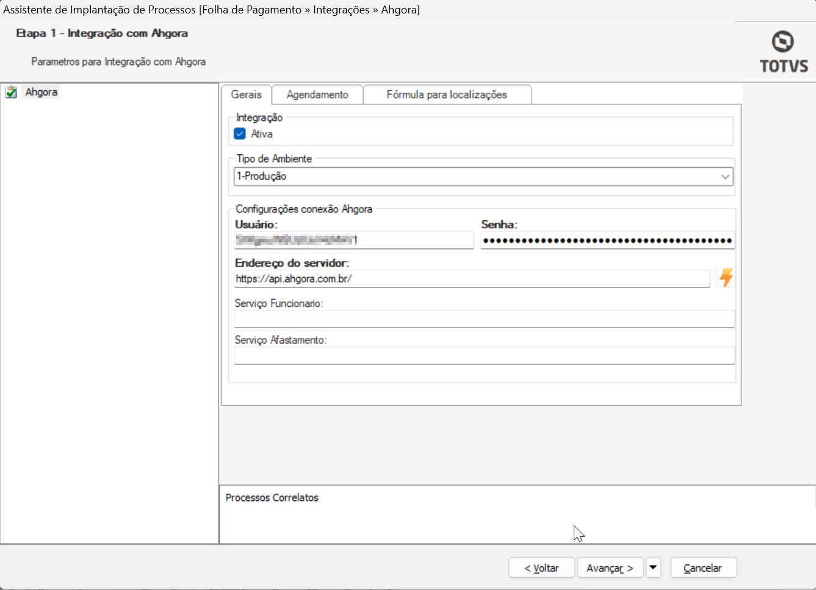The image size is (816, 590).
Task: Click the Endereço do servidor field
Action: point(472,279)
